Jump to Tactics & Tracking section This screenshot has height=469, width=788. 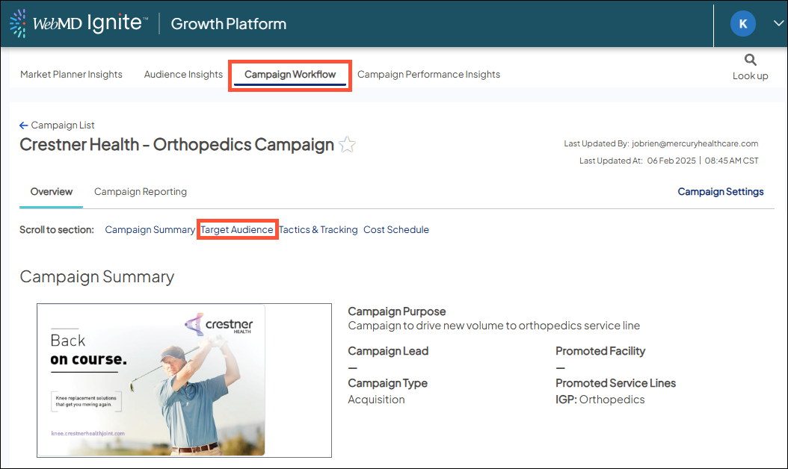[318, 230]
